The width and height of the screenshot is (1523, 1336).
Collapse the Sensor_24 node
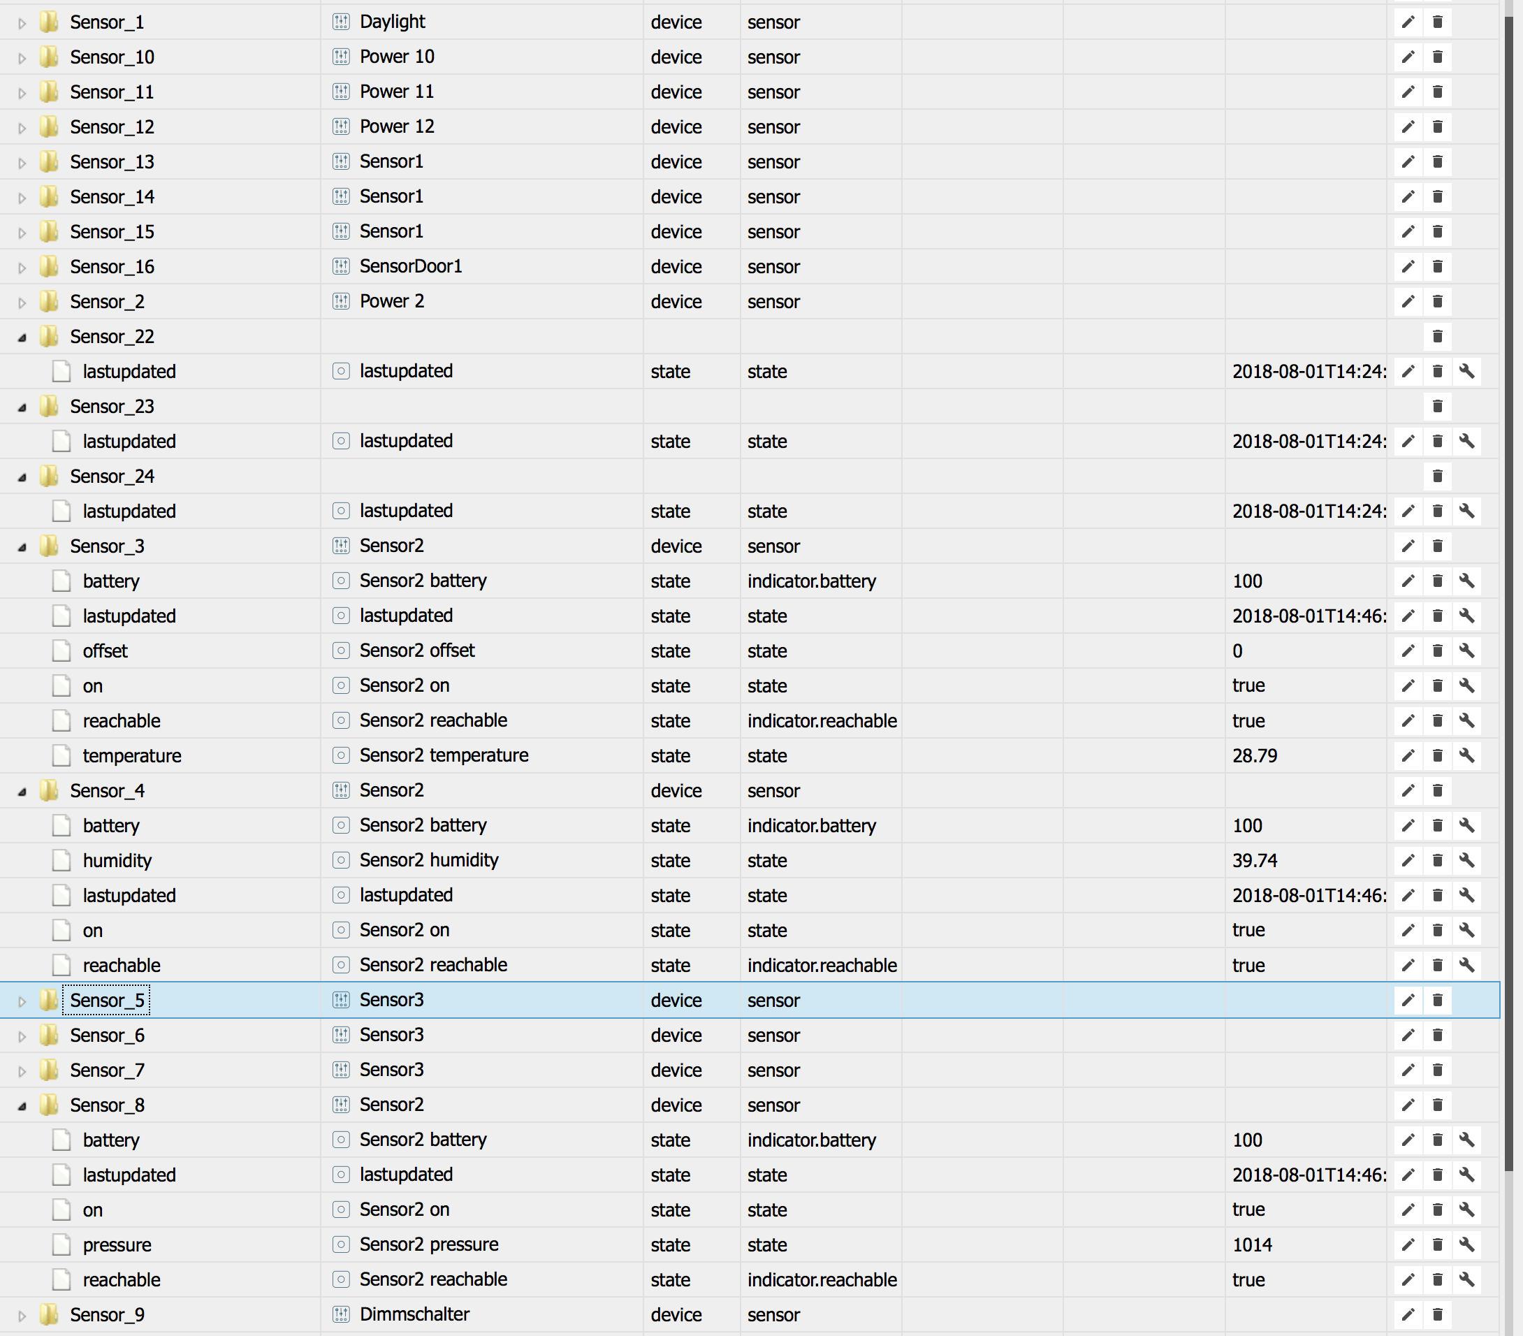22,477
